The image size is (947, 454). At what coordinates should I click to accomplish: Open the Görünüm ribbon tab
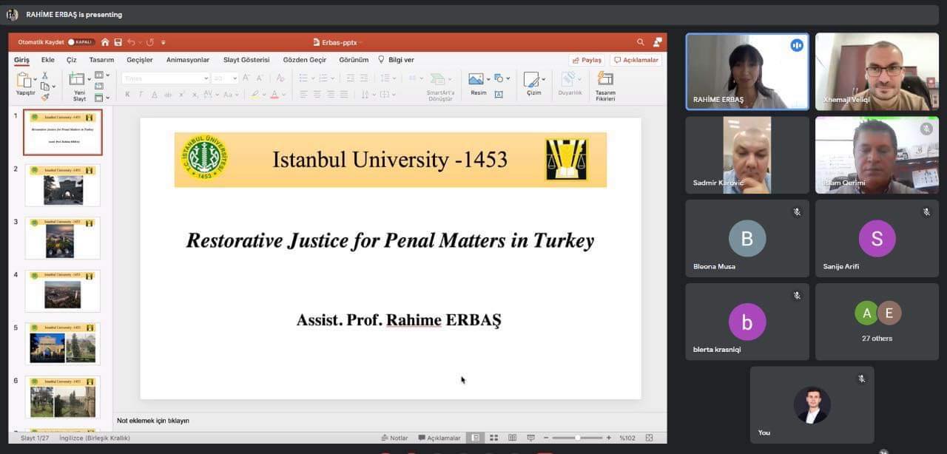354,60
